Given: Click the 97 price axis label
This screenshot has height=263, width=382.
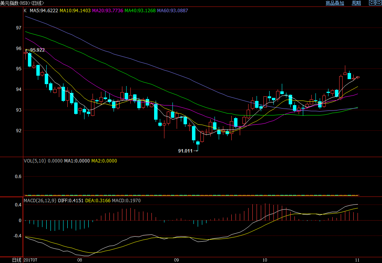Looking at the screenshot, I should coord(19,28).
